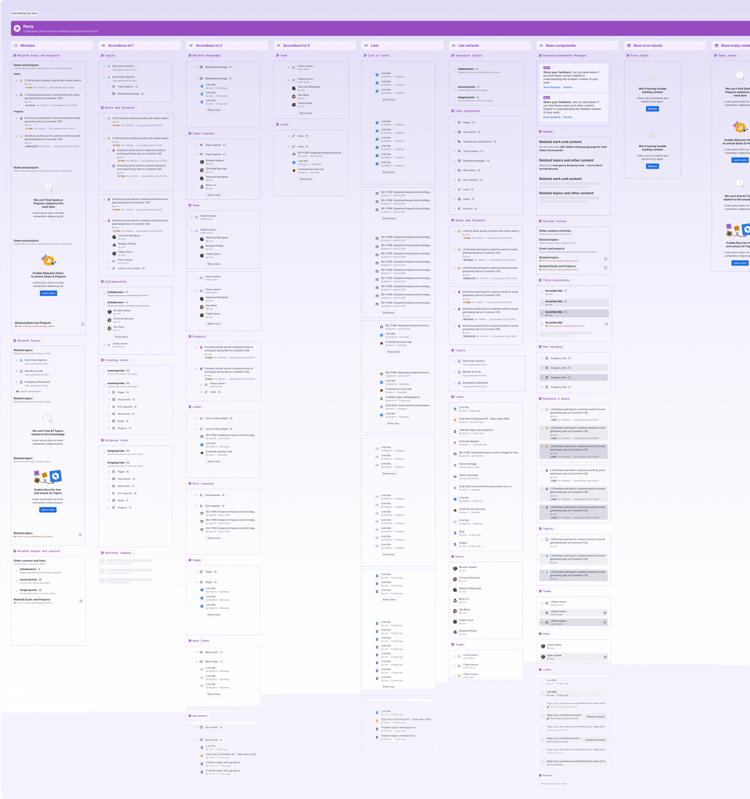
Task: Click the Modules section header icon
Action: [x=16, y=45]
